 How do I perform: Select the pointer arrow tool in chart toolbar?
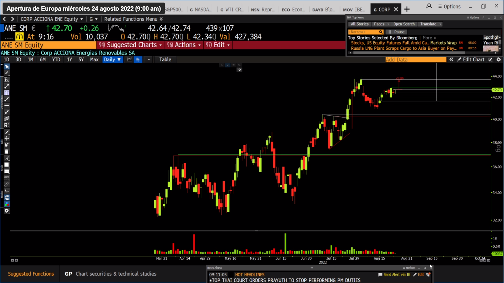[7, 67]
